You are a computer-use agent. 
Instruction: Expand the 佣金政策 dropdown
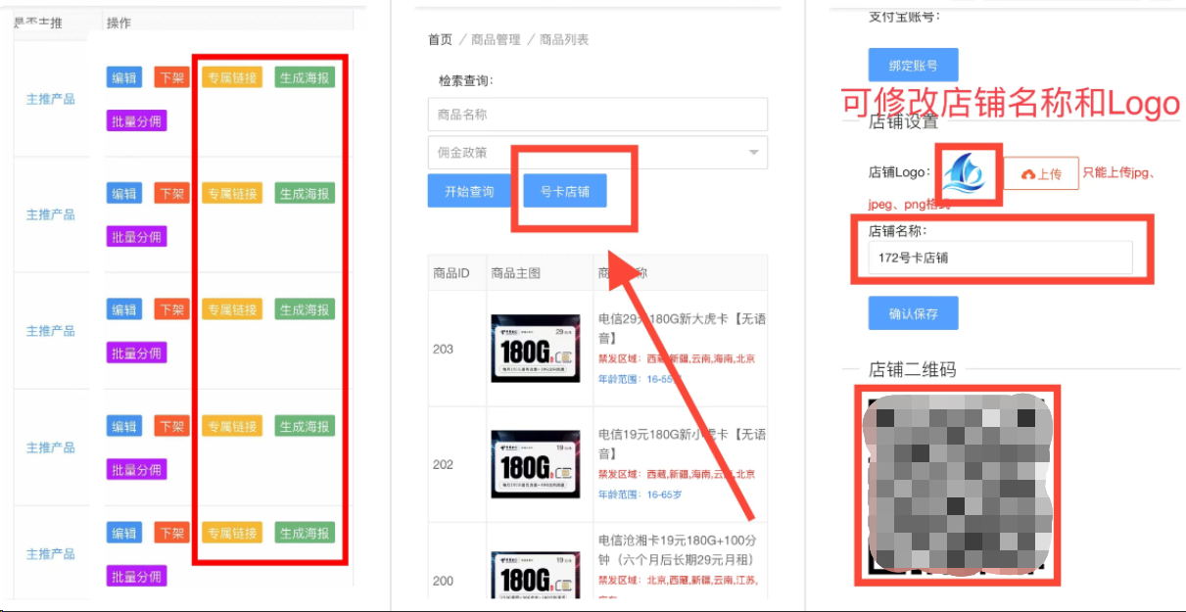tap(597, 153)
